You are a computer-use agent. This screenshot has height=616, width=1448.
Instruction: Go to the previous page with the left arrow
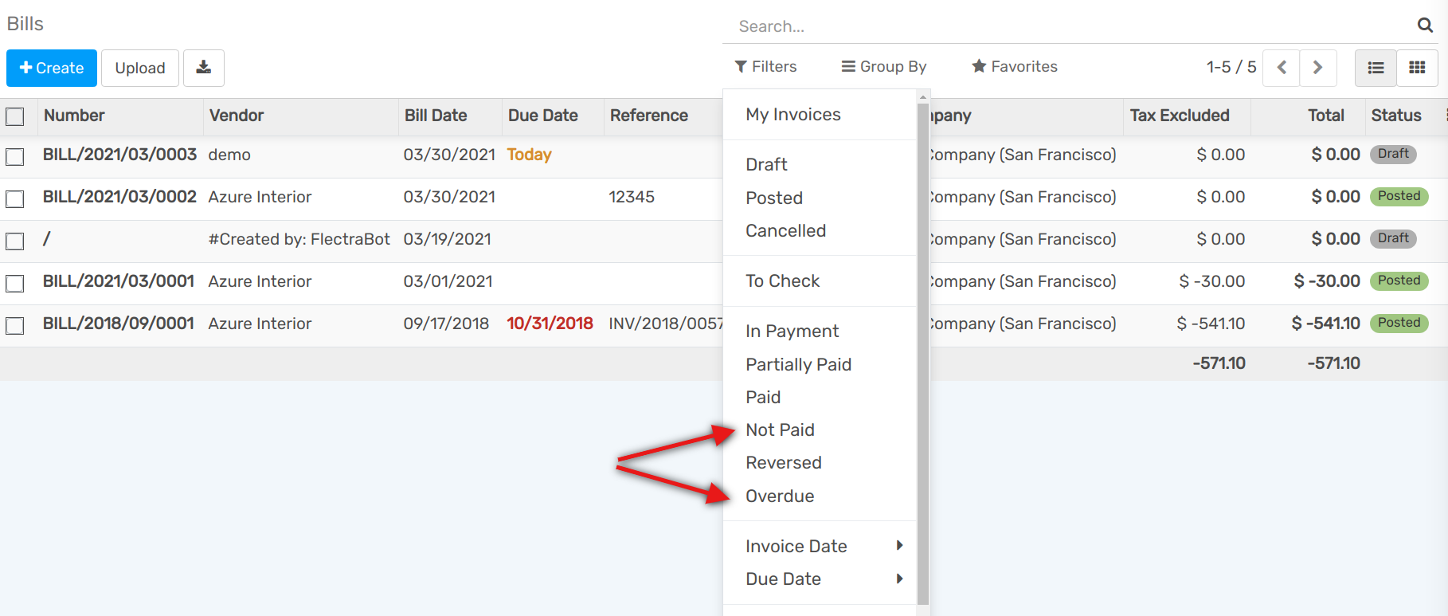(1282, 68)
